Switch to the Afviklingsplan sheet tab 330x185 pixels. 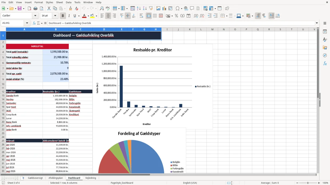click(56, 178)
